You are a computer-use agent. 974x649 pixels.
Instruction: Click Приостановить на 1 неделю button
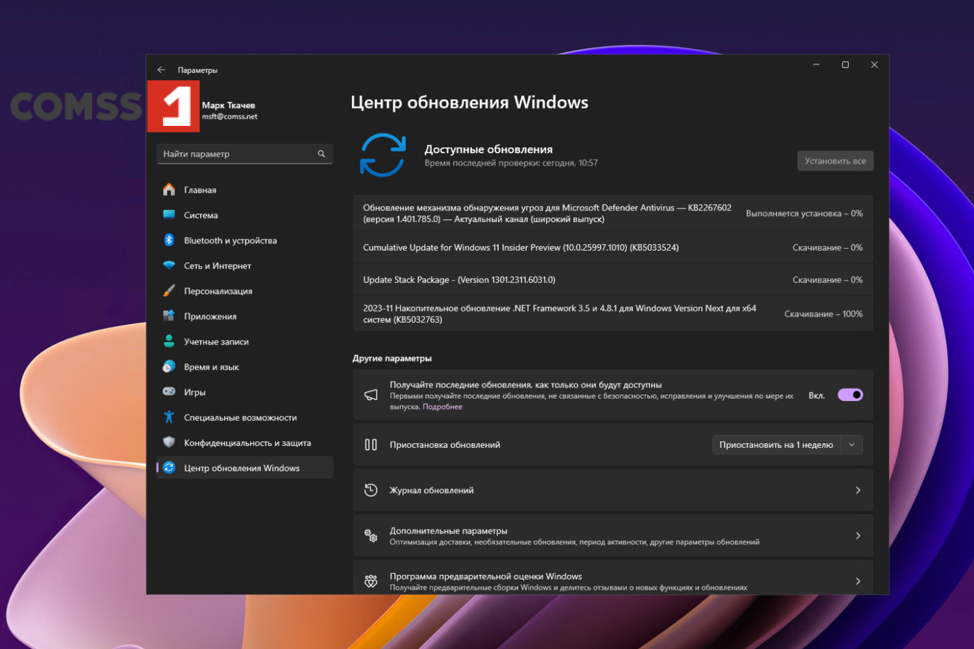point(776,445)
